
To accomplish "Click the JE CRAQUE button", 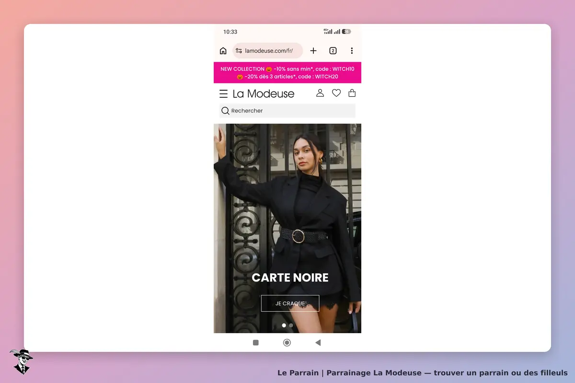I will pyautogui.click(x=290, y=304).
